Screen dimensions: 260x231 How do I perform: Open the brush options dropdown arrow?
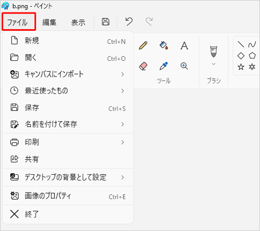tap(214, 64)
